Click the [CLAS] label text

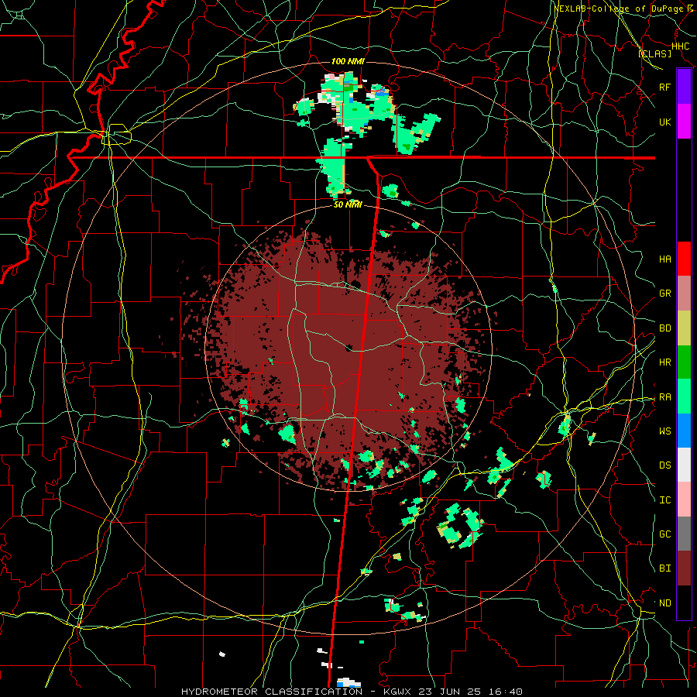tap(654, 54)
